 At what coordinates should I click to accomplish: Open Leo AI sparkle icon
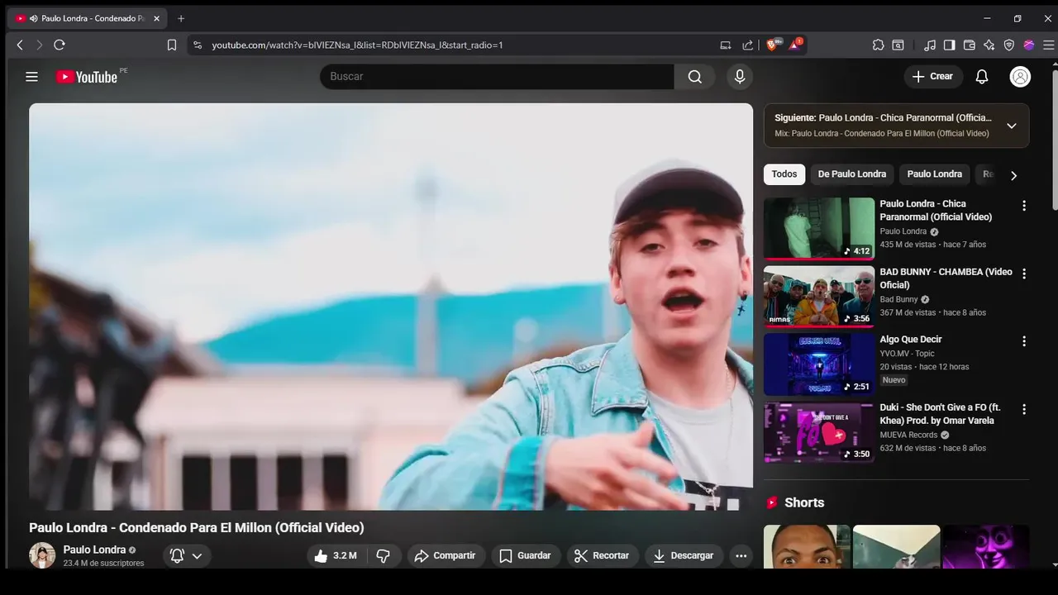(x=989, y=45)
